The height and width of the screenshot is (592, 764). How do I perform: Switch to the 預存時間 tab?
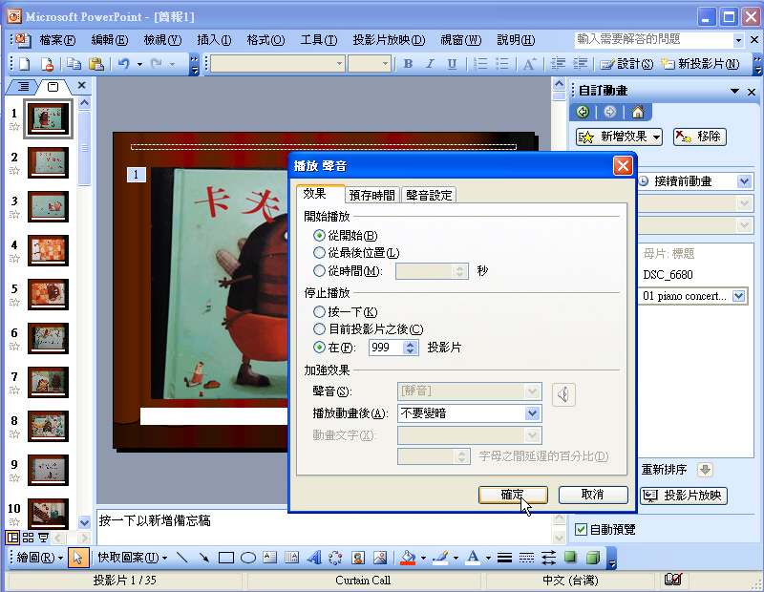tap(372, 195)
